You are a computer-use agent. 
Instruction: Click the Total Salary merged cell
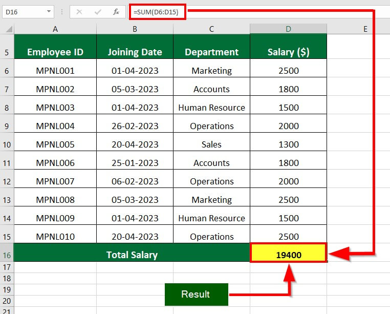click(132, 253)
